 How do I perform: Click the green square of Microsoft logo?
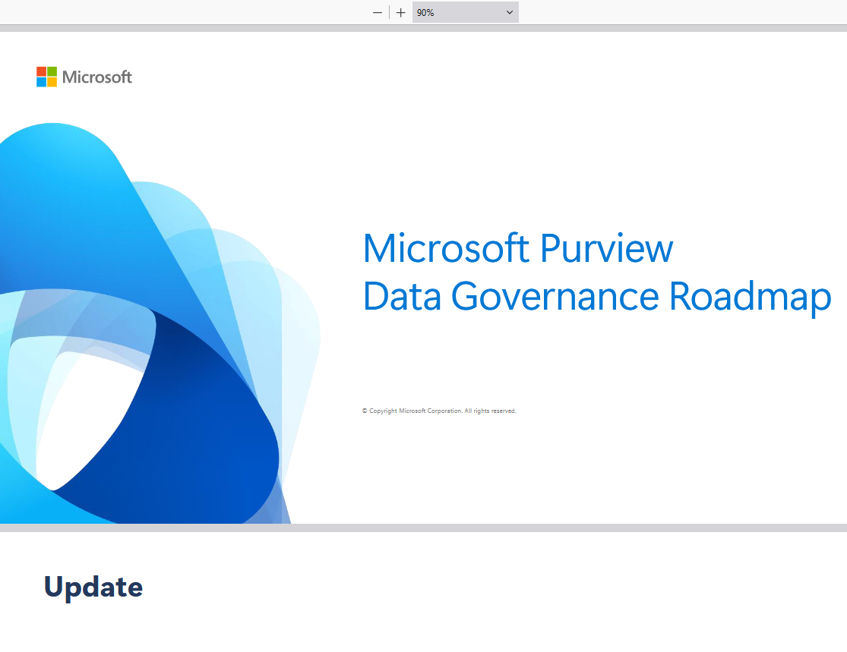tap(52, 71)
